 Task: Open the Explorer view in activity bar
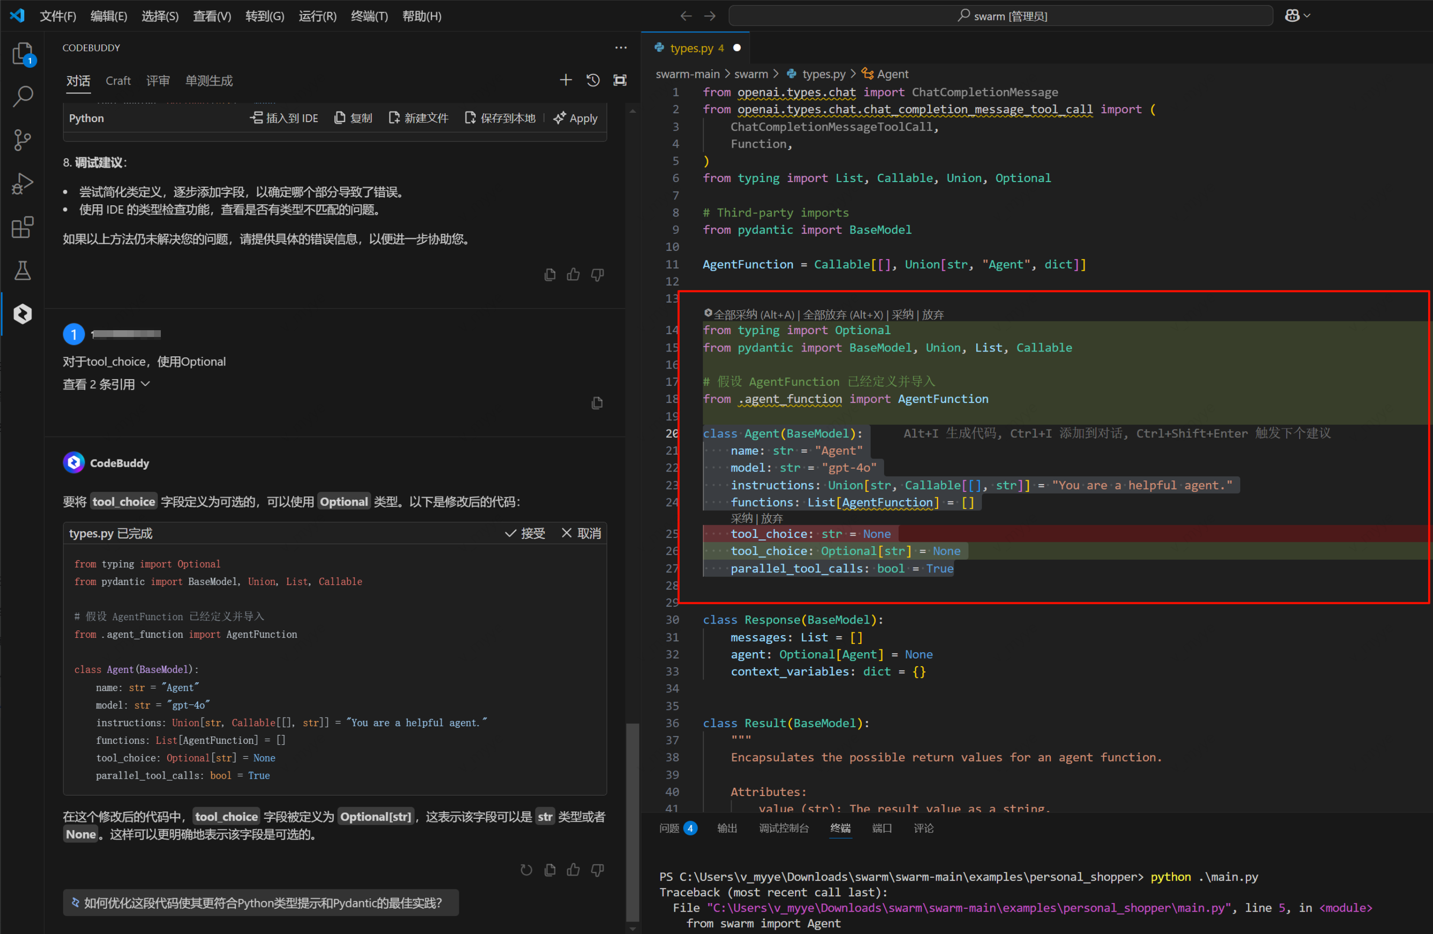pyautogui.click(x=22, y=54)
